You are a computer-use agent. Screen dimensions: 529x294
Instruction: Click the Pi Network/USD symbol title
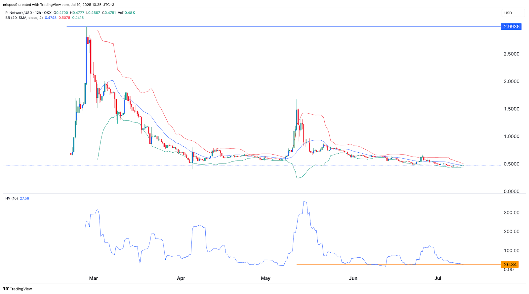click(x=19, y=13)
